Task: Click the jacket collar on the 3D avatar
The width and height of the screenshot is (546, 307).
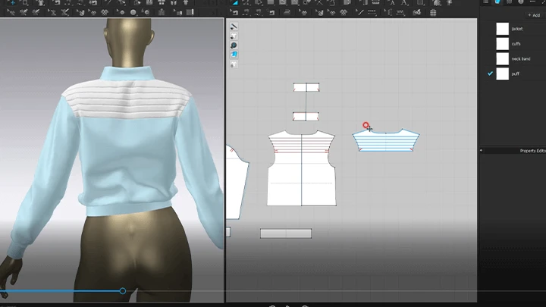Action: (127, 74)
